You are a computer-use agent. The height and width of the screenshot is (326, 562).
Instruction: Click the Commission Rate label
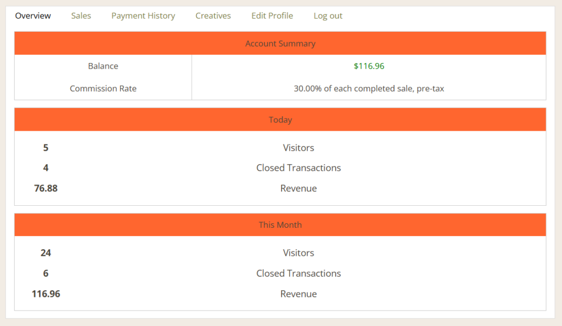(x=103, y=88)
